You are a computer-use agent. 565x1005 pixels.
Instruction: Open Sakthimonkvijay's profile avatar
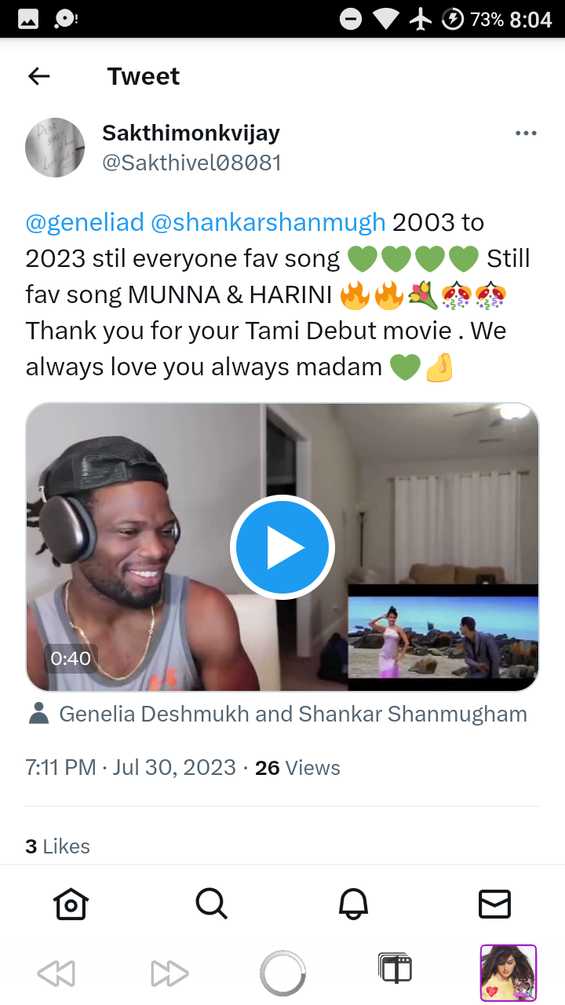click(x=55, y=148)
